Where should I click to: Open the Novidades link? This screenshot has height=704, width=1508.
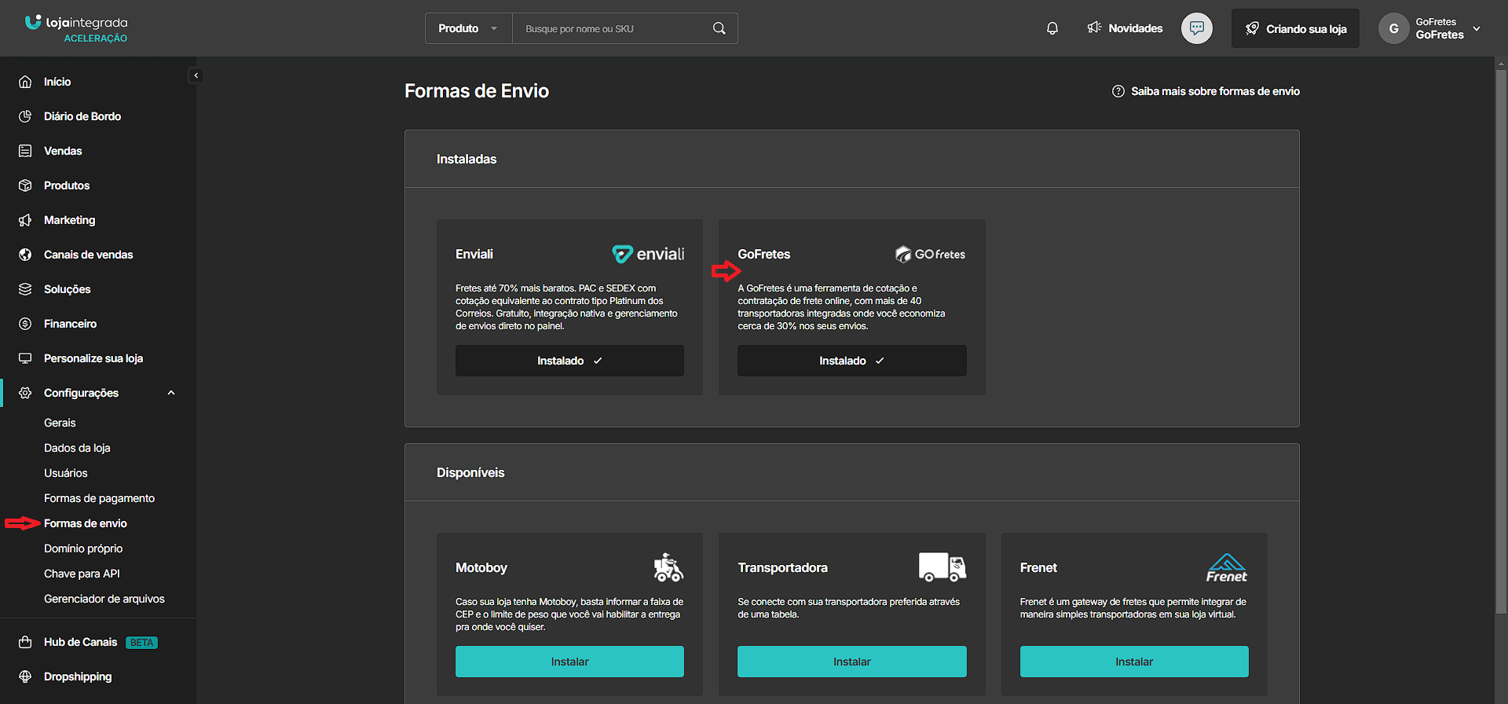pyautogui.click(x=1125, y=28)
